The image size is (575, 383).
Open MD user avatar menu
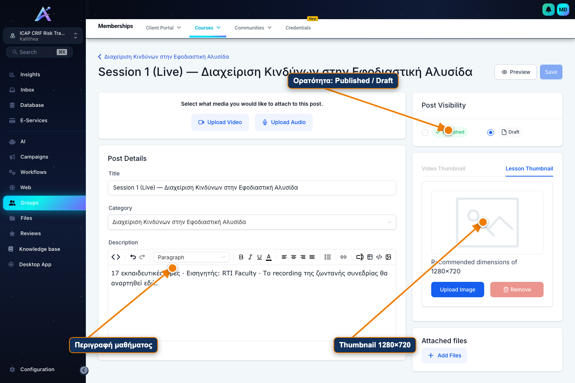coord(563,10)
